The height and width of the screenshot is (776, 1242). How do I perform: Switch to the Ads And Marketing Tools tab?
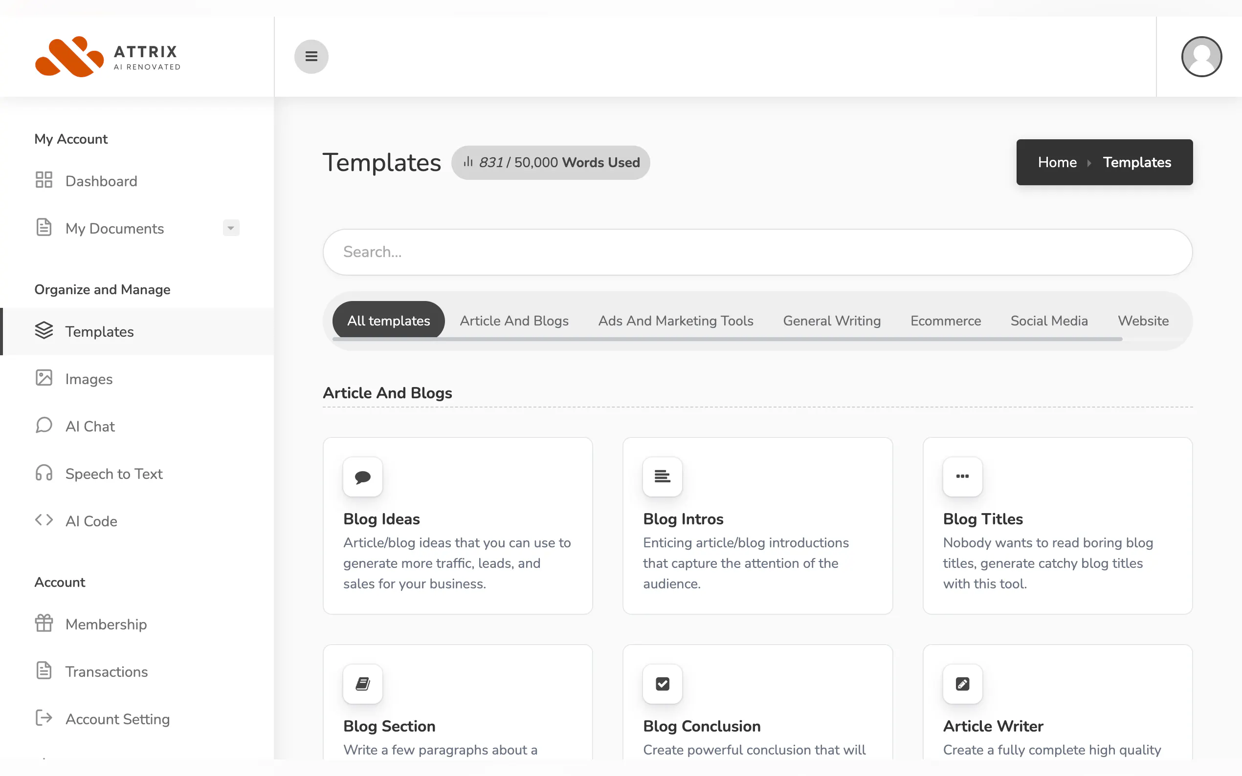point(675,321)
